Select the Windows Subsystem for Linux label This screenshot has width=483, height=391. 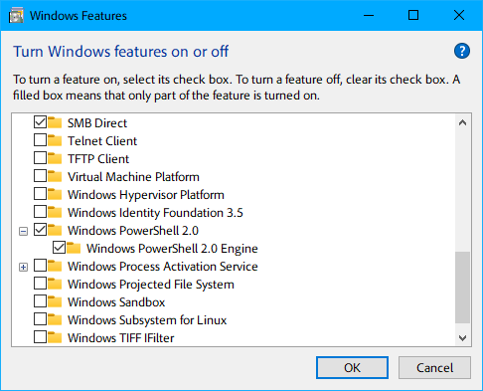[147, 320]
